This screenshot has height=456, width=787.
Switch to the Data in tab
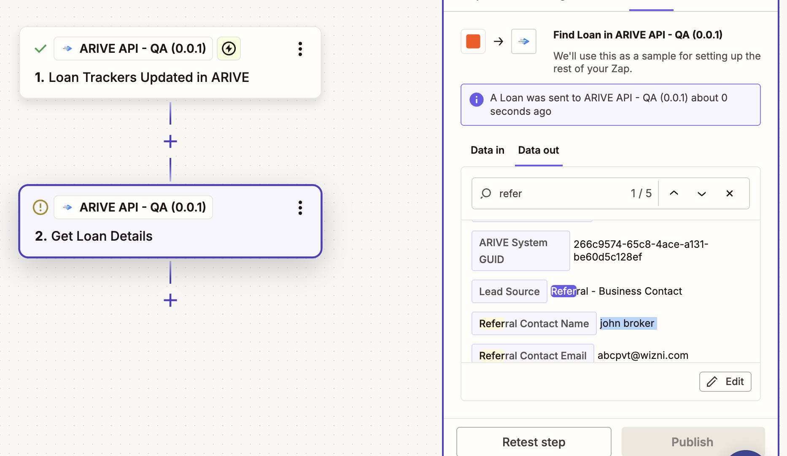click(x=488, y=150)
